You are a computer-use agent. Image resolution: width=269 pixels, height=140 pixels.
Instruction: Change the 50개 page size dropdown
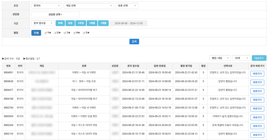tap(241, 58)
